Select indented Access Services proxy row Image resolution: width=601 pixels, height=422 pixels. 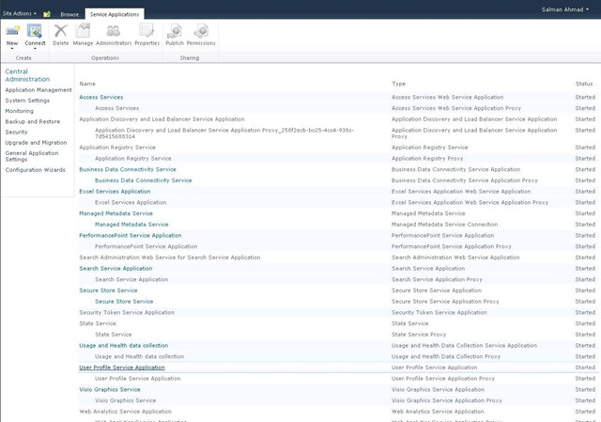click(x=338, y=108)
